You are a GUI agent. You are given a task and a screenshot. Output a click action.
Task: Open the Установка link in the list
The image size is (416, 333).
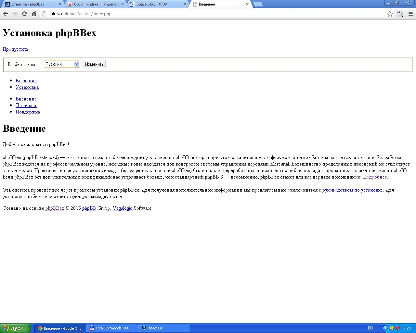(27, 87)
